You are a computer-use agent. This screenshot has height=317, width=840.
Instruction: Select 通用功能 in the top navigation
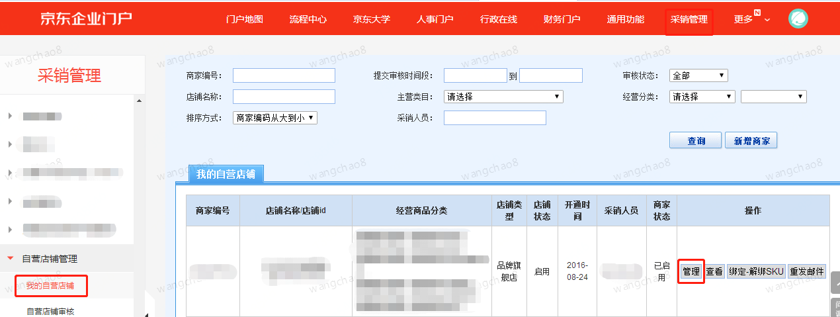[625, 19]
